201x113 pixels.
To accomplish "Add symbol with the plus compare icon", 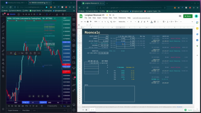I will pos(19,14).
